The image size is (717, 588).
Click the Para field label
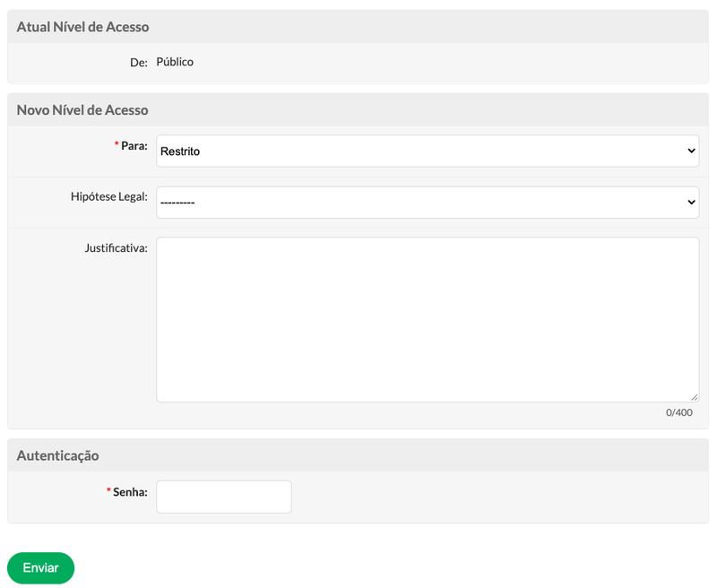(134, 146)
